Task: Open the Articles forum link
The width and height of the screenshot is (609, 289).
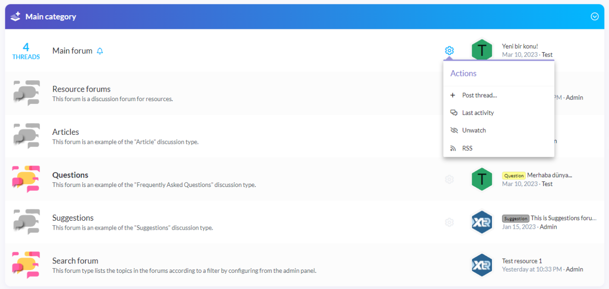Action: [66, 132]
